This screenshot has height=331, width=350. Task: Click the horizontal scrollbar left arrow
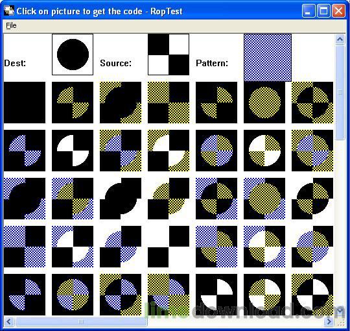(x=8, y=322)
